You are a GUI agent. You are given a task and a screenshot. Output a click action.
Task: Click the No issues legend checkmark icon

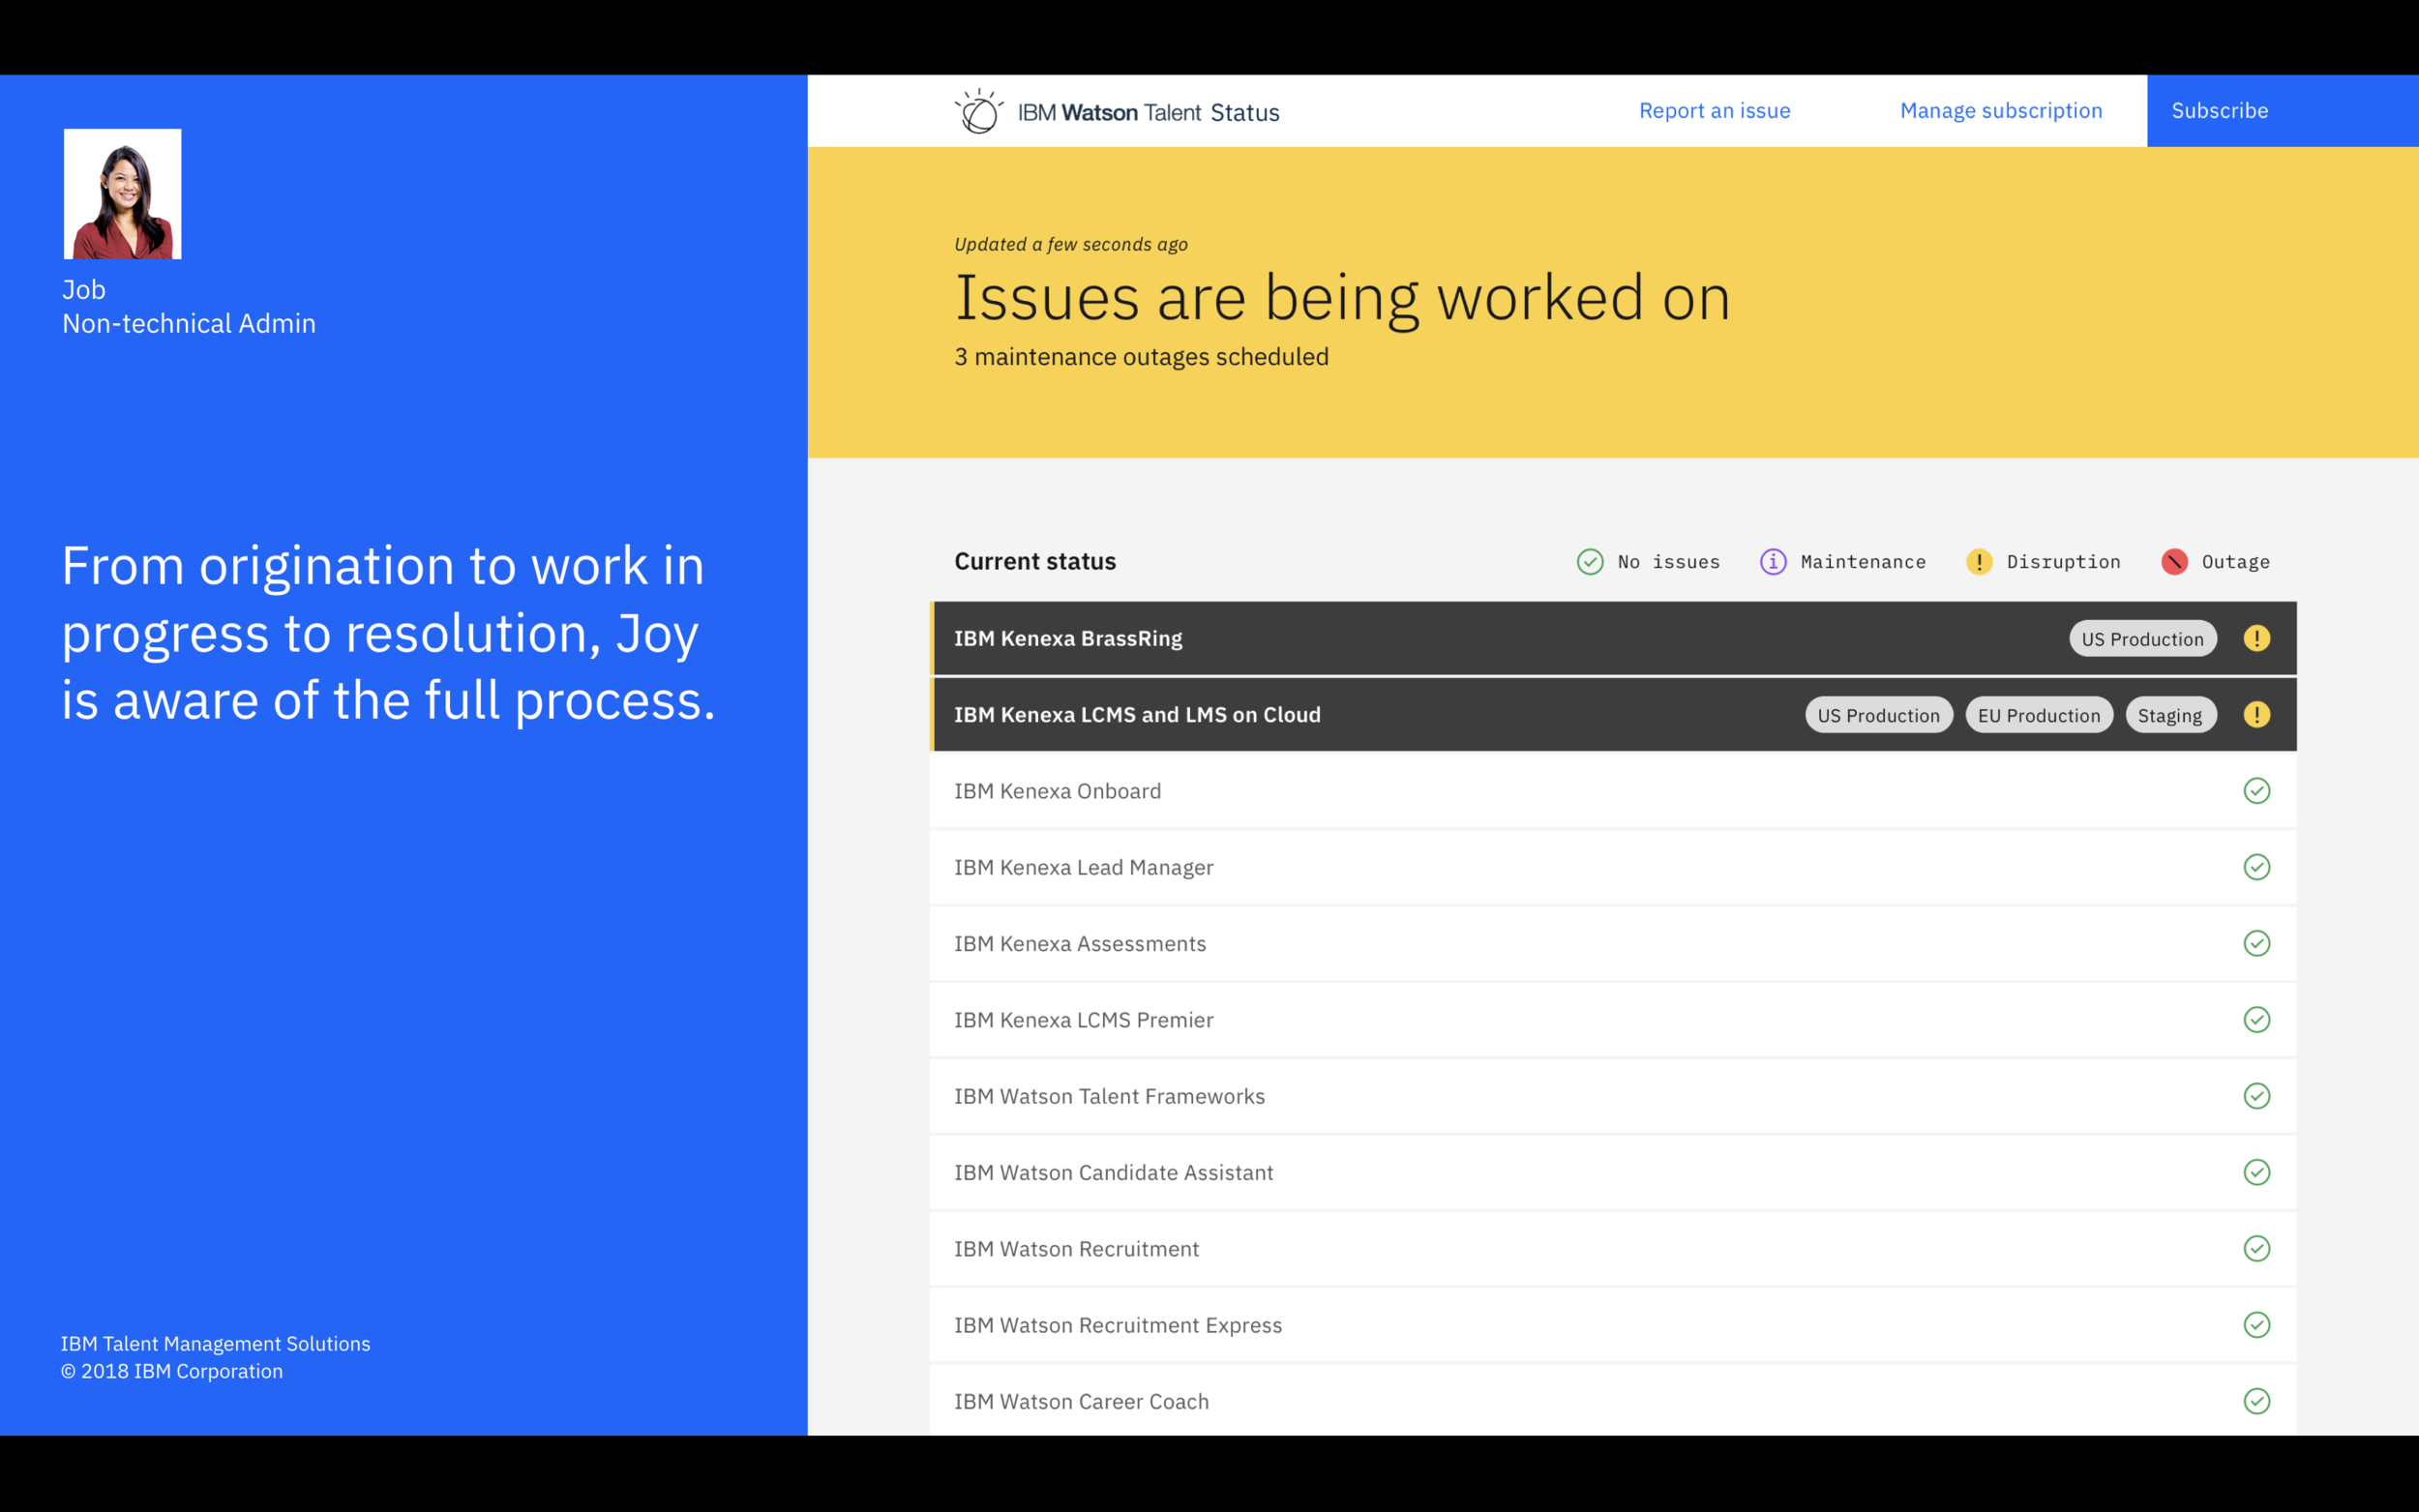1590,562
